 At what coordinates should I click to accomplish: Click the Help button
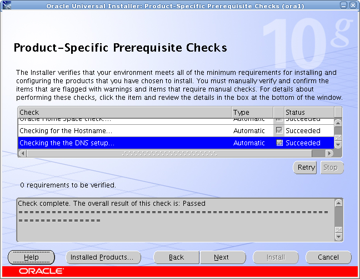pos(31,257)
